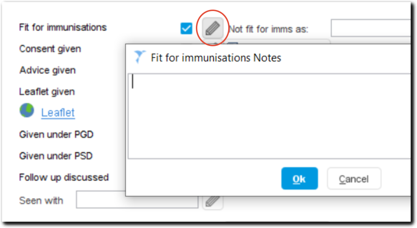This screenshot has width=417, height=228.
Task: Select the Given under PSD label
Action: click(x=55, y=156)
